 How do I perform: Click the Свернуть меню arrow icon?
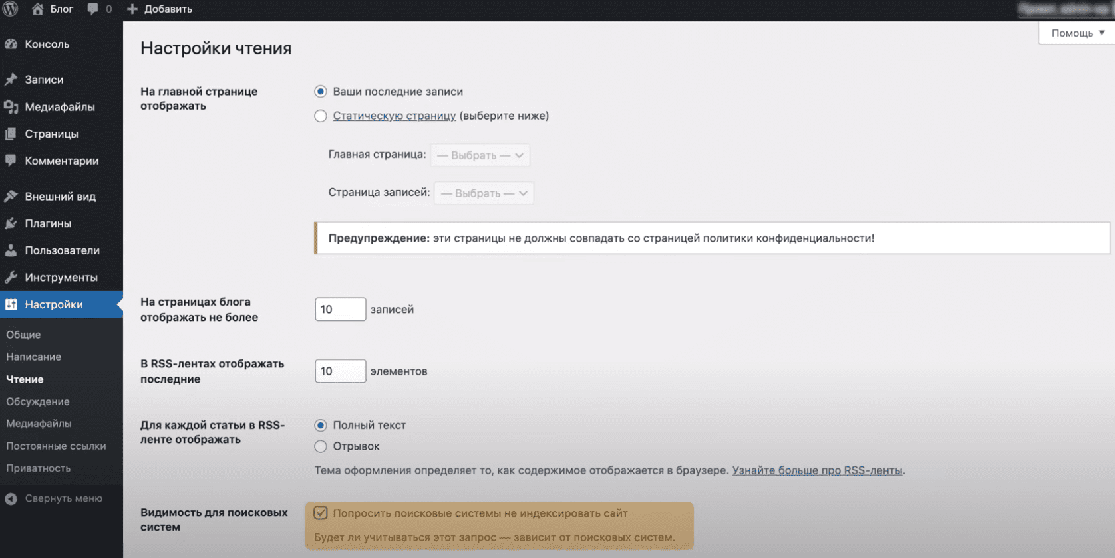click(11, 498)
